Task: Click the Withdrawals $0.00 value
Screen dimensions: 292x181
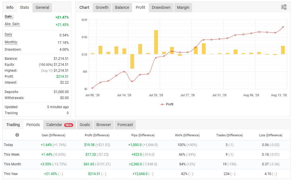Action: pos(64,98)
